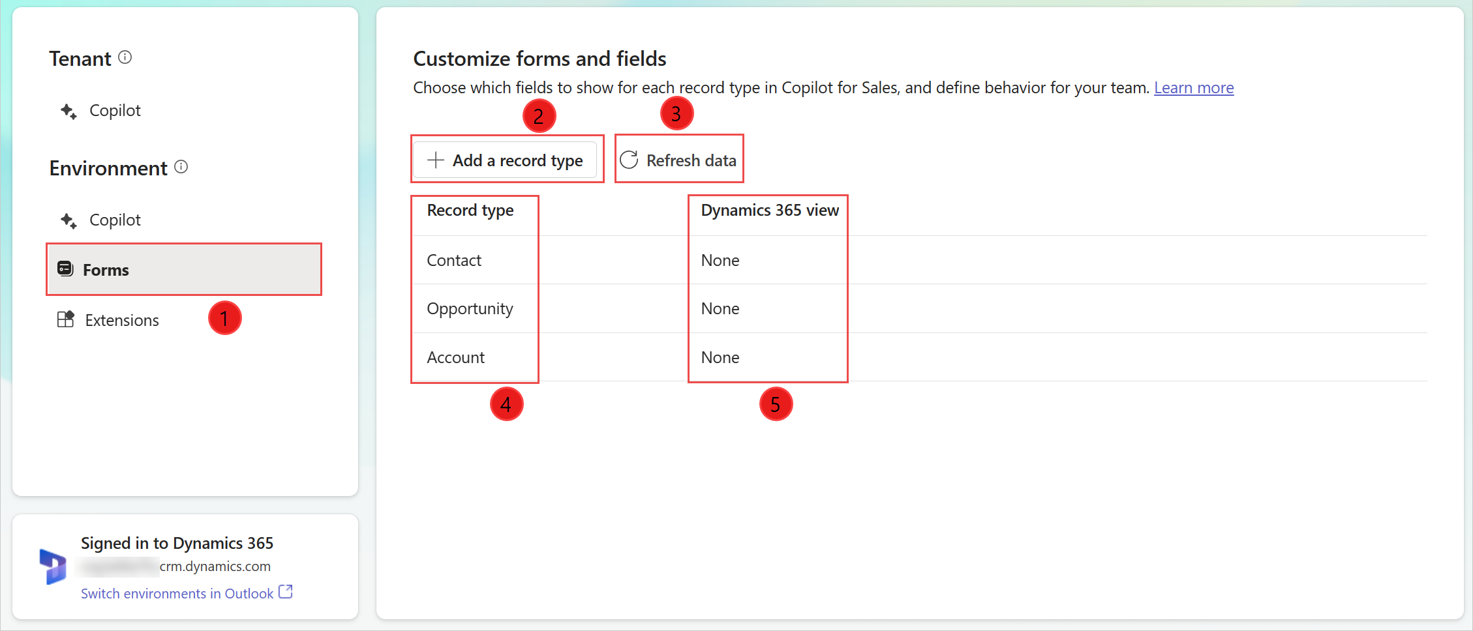Image resolution: width=1473 pixels, height=631 pixels.
Task: Click Switch environments in Outlook
Action: 177,593
